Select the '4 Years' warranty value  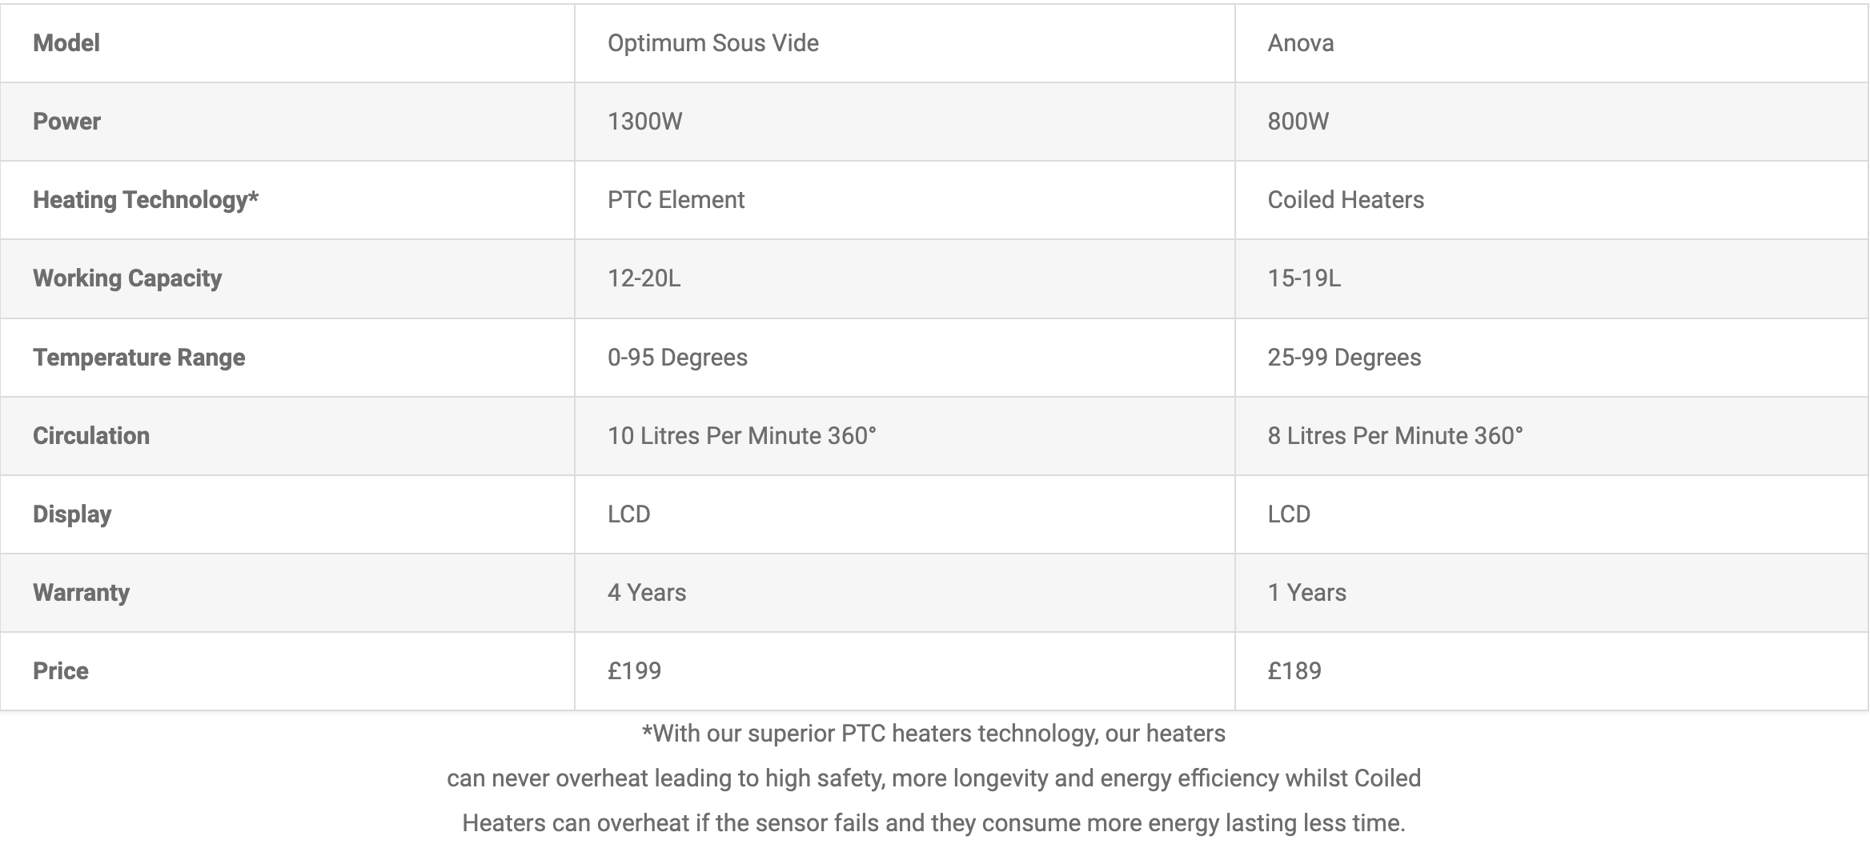coord(647,593)
